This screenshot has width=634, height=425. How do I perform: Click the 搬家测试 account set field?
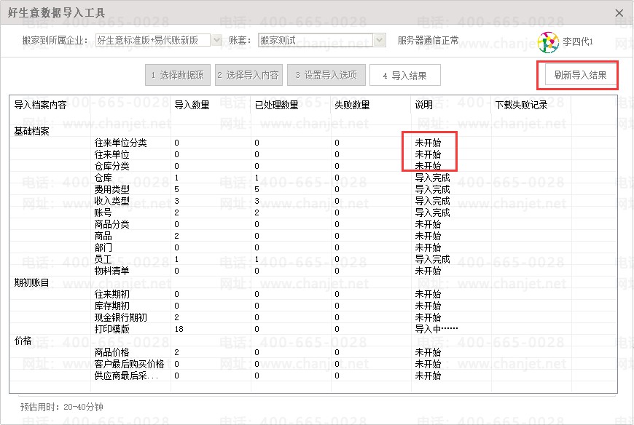316,40
